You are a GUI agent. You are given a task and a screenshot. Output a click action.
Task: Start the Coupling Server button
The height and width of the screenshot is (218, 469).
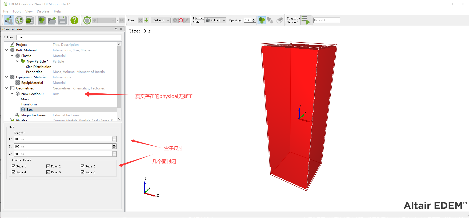[306, 20]
